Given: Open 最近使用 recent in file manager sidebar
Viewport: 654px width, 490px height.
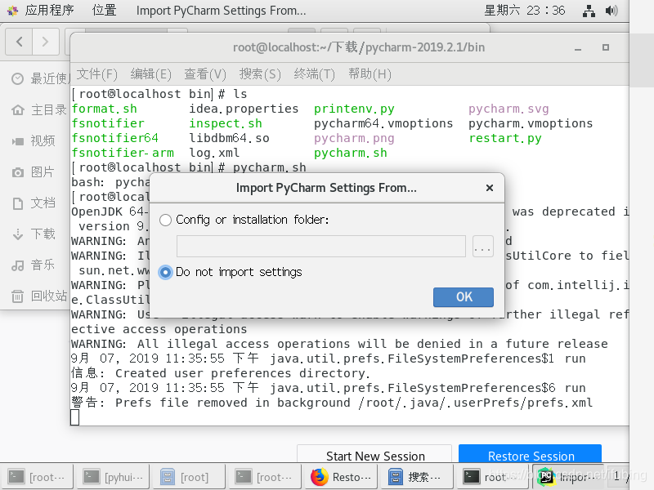Looking at the screenshot, I should [x=39, y=78].
